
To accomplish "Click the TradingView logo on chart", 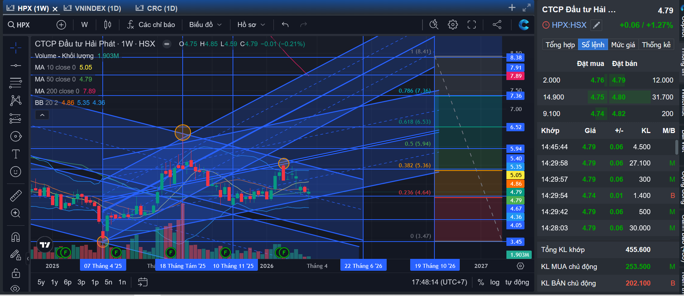I will tap(45, 245).
